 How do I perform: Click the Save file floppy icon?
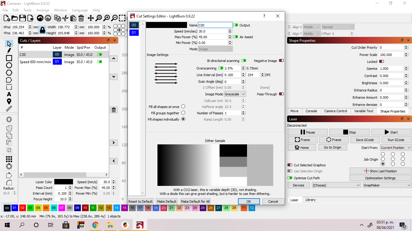tap(22, 18)
